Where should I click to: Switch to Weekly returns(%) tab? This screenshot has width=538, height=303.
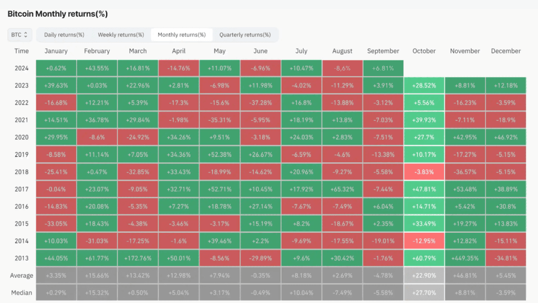point(121,35)
